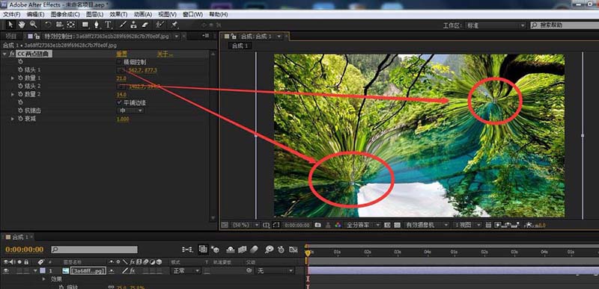
Task: Expand the 效果 group under layer 1
Action: tap(44, 279)
